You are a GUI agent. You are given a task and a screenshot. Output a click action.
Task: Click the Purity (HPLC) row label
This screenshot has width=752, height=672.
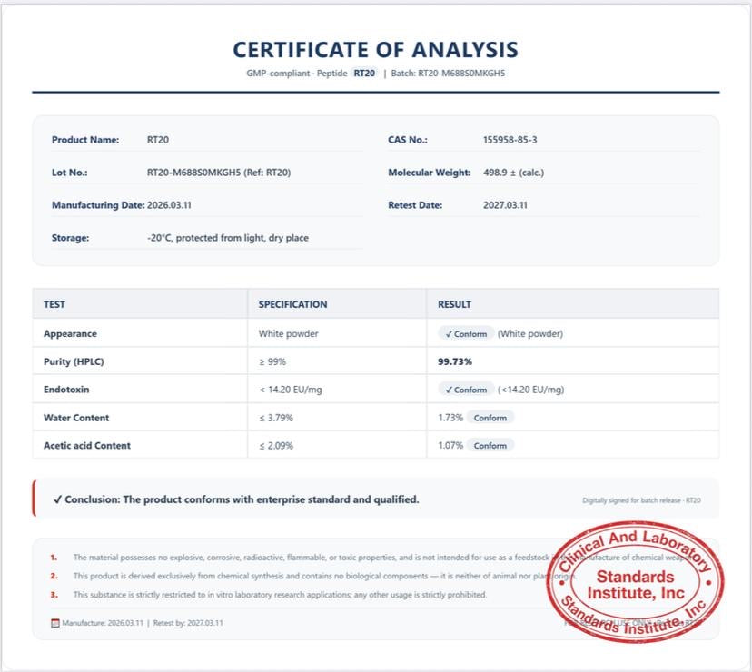point(74,361)
